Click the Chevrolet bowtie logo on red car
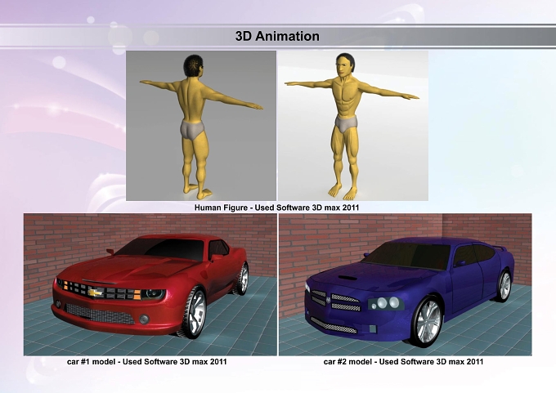 95,293
